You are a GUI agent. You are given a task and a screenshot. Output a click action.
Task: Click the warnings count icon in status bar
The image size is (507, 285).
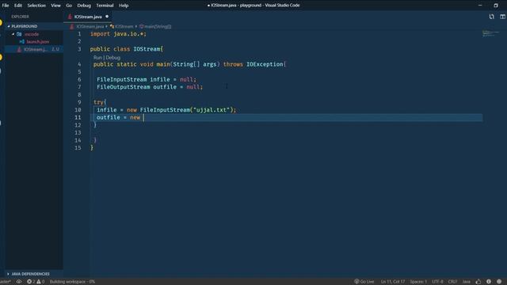(39, 282)
